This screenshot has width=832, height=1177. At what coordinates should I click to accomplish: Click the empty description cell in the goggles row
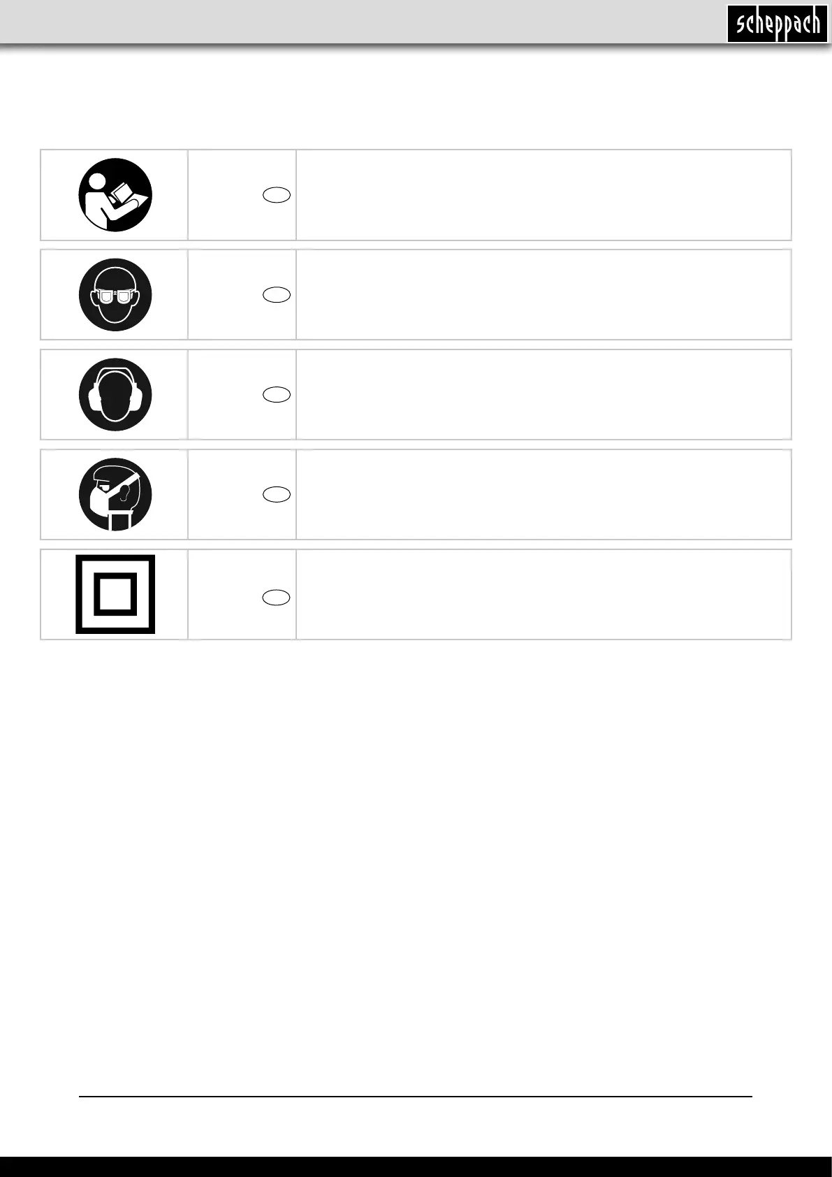pos(543,295)
